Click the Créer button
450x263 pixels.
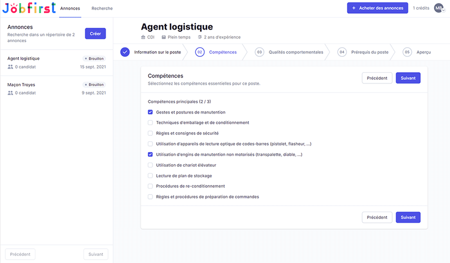95,33
